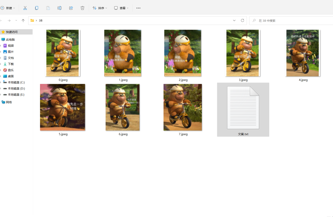Click the monitor icon beside 此电脑
The width and height of the screenshot is (333, 217).
pos(3,40)
